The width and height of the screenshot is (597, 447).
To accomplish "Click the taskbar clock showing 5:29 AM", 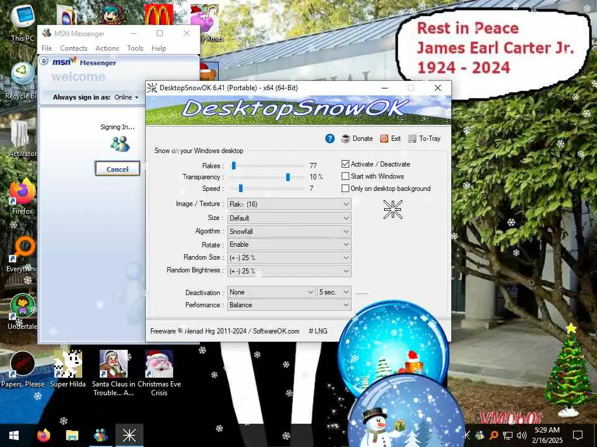I will tap(547, 435).
